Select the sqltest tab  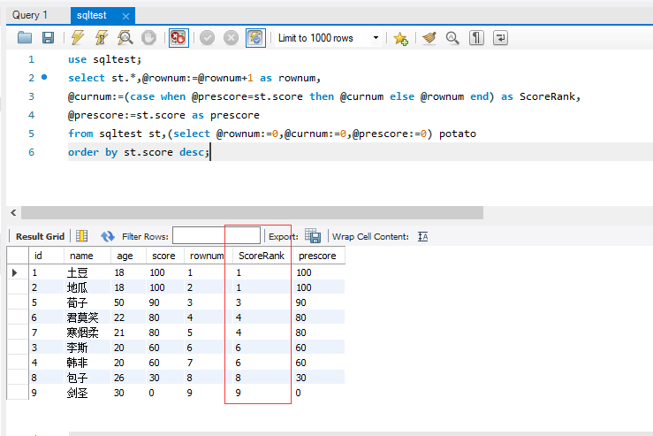pos(92,15)
